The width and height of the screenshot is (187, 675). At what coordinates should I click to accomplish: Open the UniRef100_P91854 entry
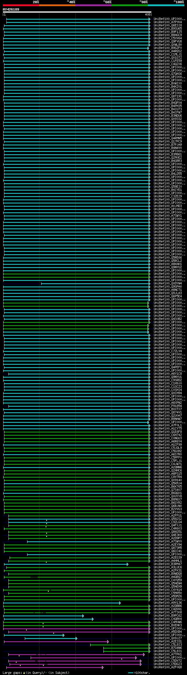[x=168, y=406]
